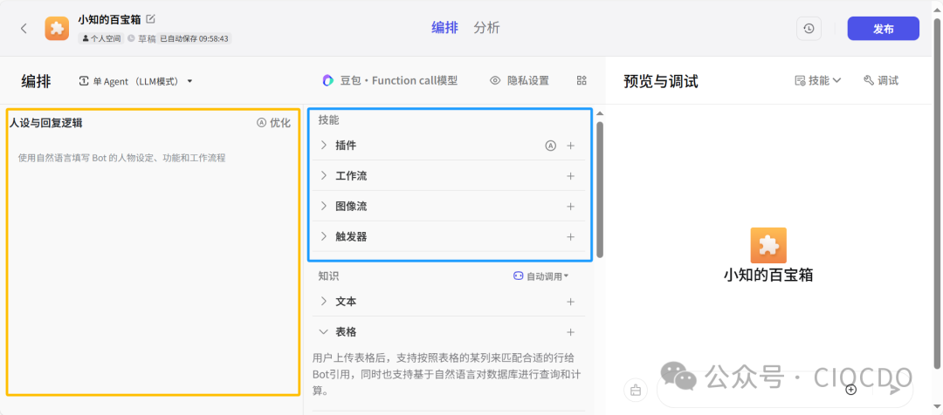Screen dimensions: 943x415
Task: Add a 图像流 with plus icon
Action: 570,207
